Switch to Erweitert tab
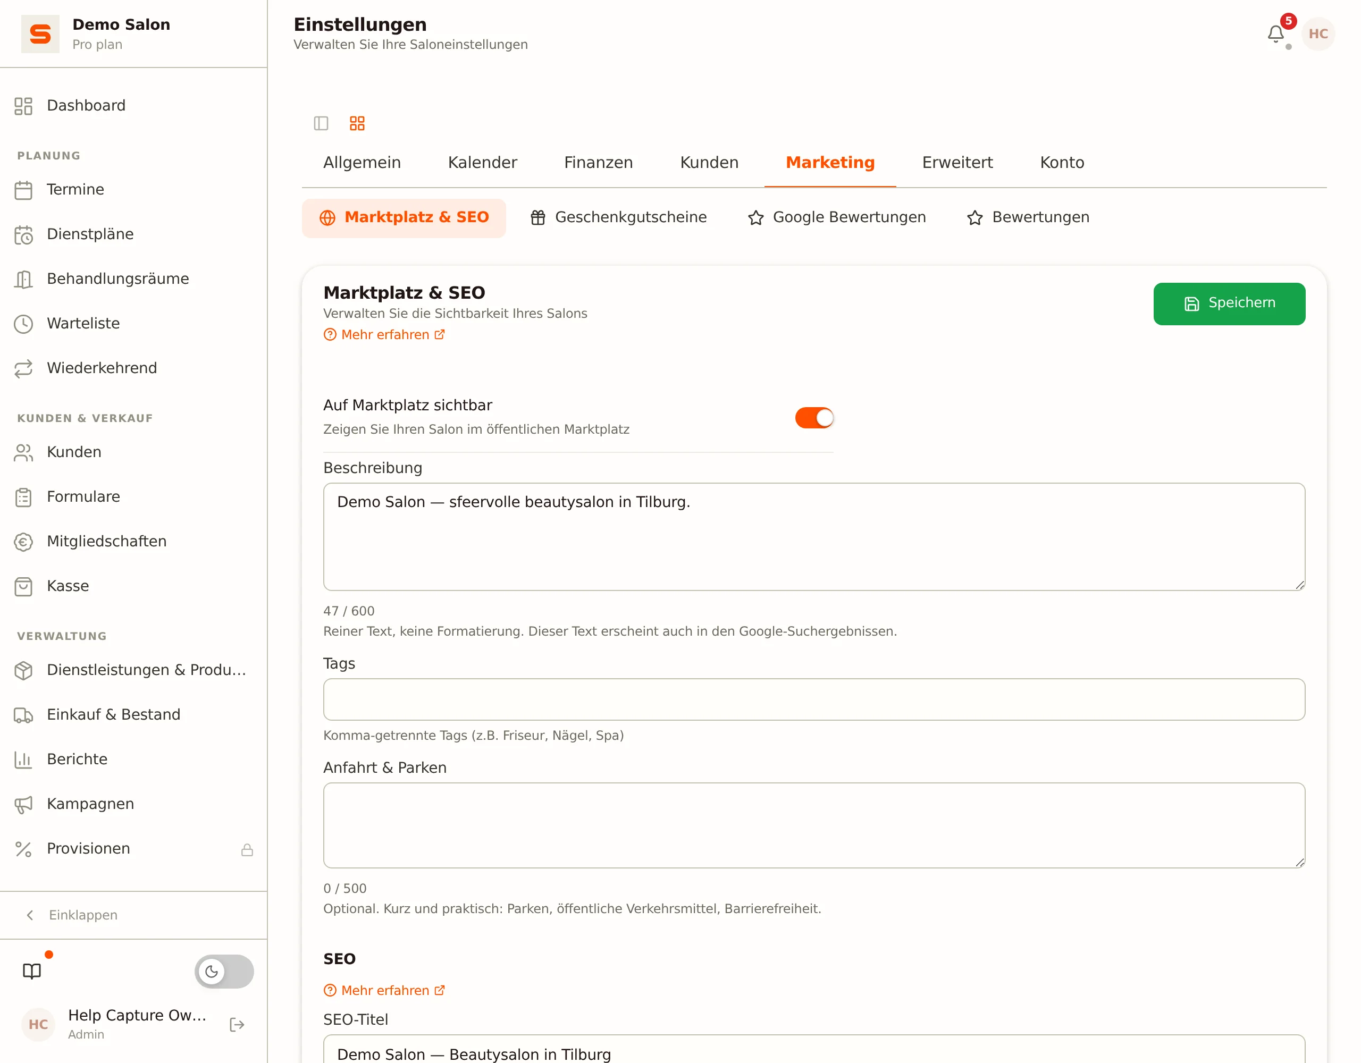The height and width of the screenshot is (1063, 1361). 958,163
